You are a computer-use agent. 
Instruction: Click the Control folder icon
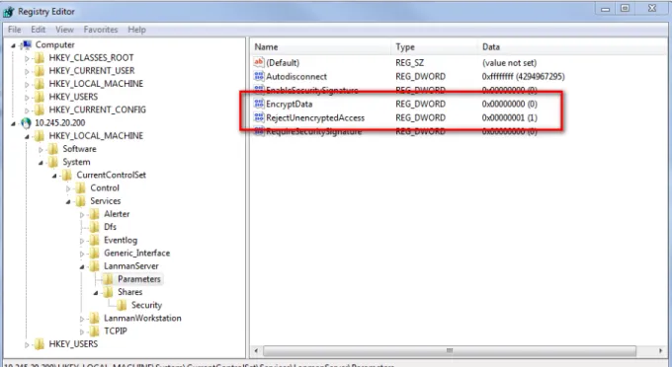pyautogui.click(x=81, y=188)
